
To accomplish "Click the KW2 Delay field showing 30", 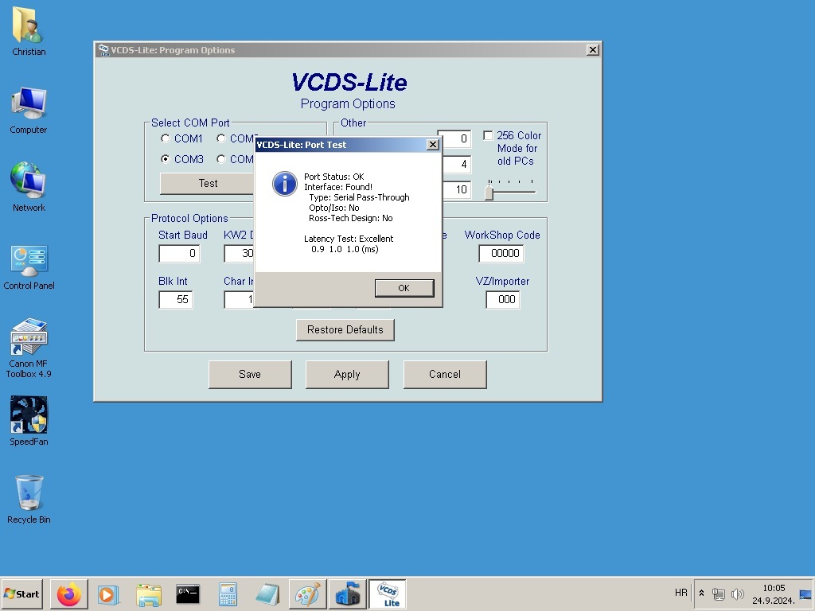I will point(240,254).
